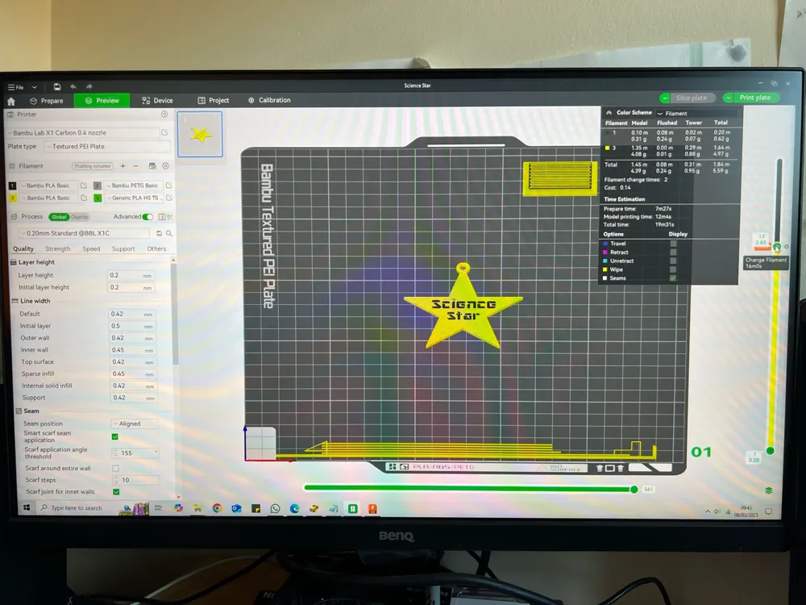Open the Windows Start menu
This screenshot has width=806, height=605.
(27, 507)
